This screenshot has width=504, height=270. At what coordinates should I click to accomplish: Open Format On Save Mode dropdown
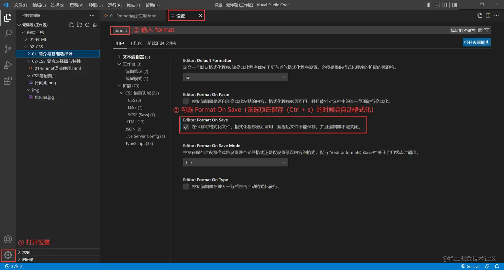point(235,162)
